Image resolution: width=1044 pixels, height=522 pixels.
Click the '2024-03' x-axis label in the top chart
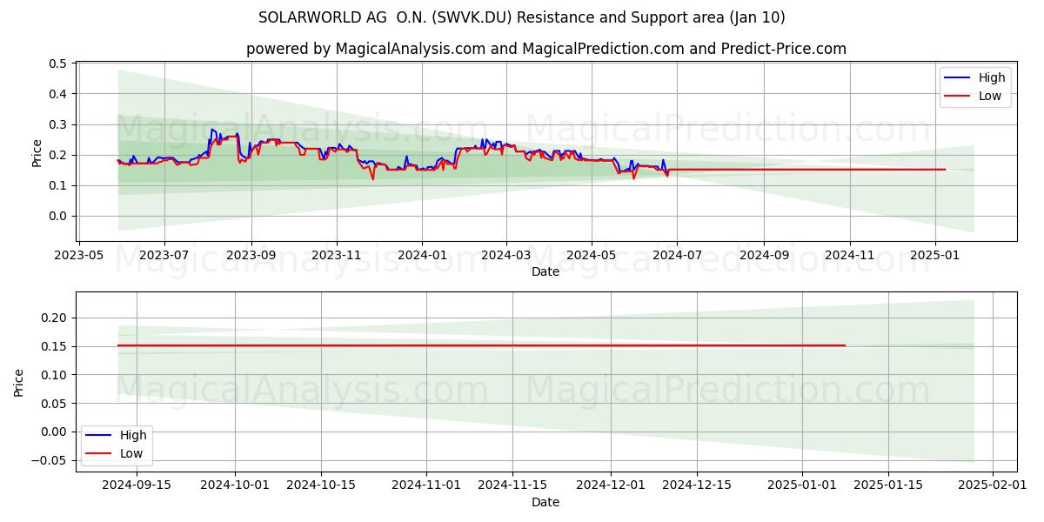point(506,256)
